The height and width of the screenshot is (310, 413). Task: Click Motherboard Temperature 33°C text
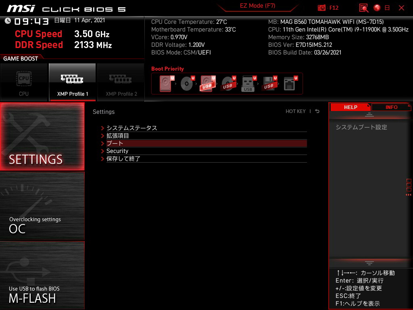click(x=194, y=29)
